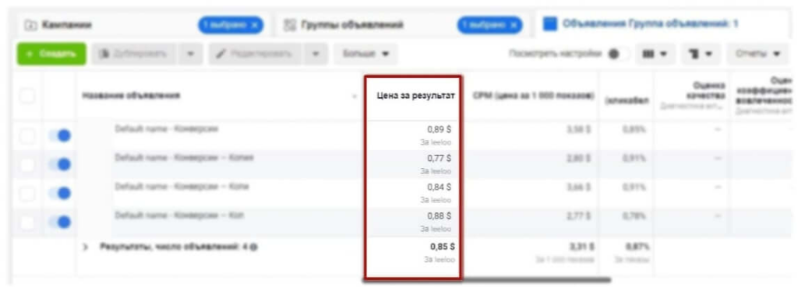Click the 0,78% click-through value

(634, 216)
